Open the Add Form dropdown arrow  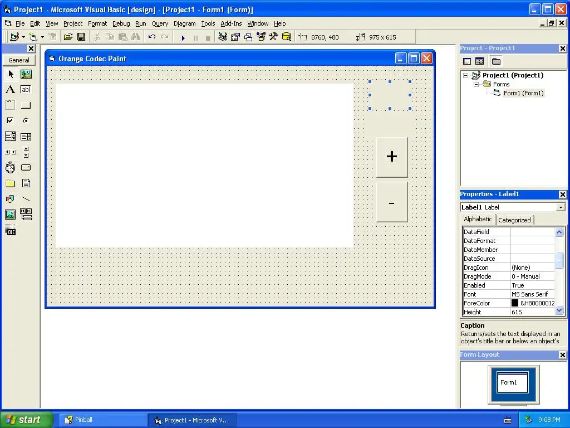(42, 37)
